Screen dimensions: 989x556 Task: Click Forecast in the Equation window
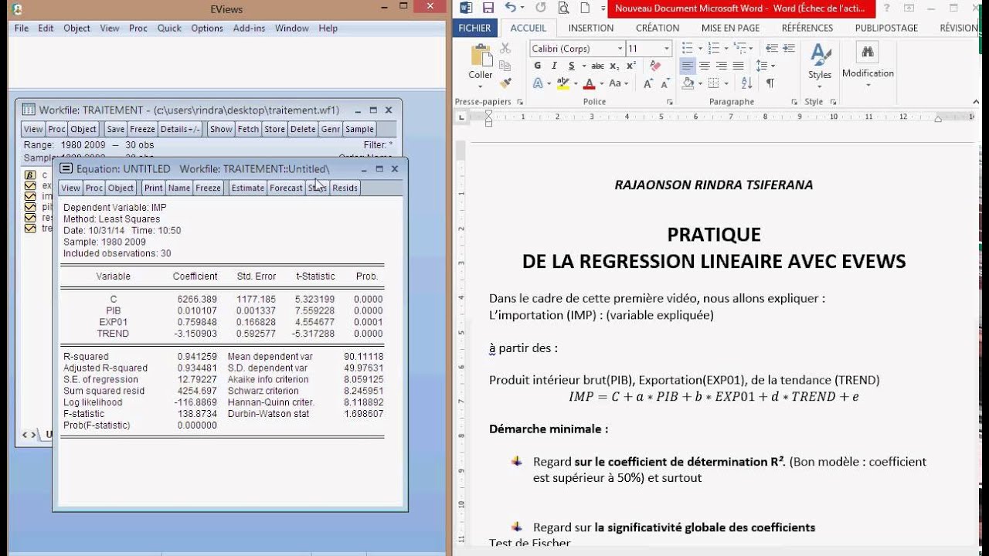(286, 188)
